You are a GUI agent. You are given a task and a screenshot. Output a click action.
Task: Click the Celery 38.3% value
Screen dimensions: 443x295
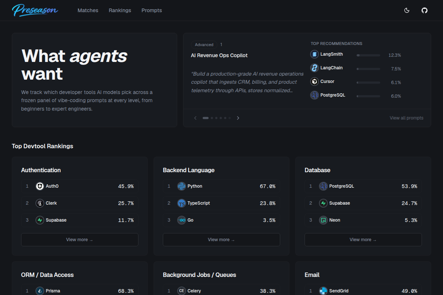tap(268, 291)
